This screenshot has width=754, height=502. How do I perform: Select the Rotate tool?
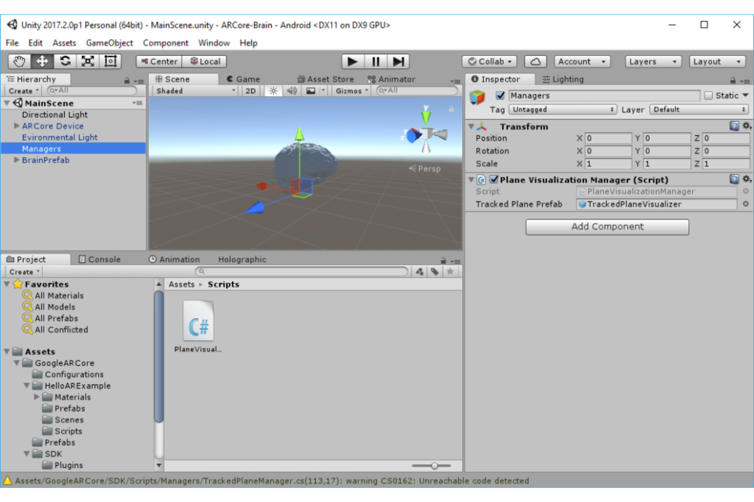65,61
